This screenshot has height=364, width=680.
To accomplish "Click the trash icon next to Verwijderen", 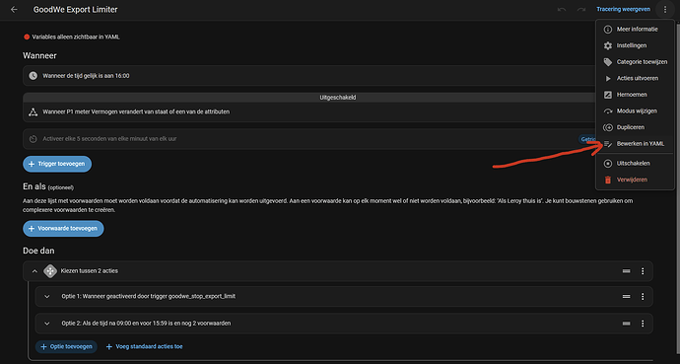I will coord(608,180).
